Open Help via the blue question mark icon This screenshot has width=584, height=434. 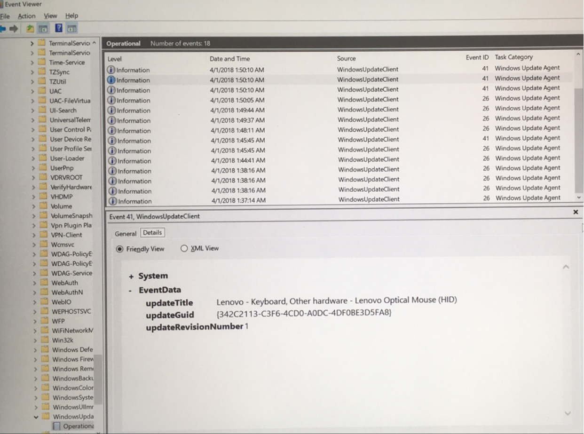[59, 28]
